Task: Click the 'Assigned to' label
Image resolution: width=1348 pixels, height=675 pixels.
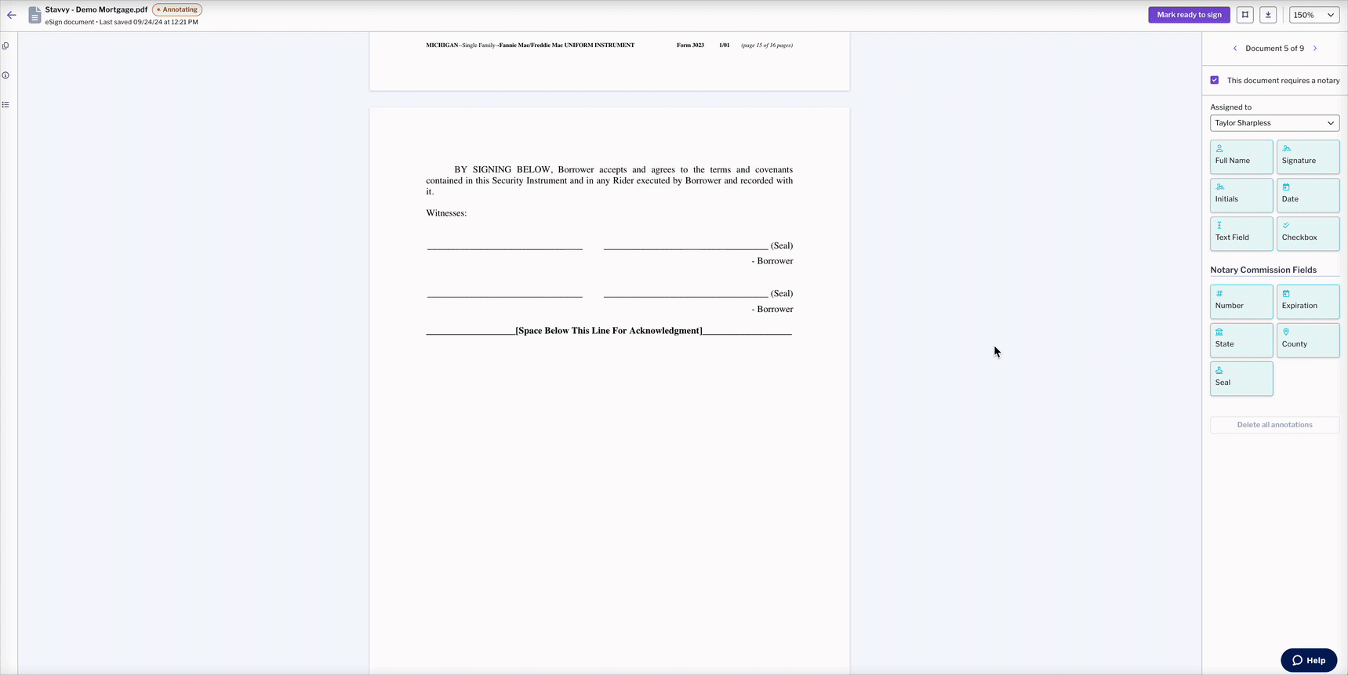Action: 1230,107
